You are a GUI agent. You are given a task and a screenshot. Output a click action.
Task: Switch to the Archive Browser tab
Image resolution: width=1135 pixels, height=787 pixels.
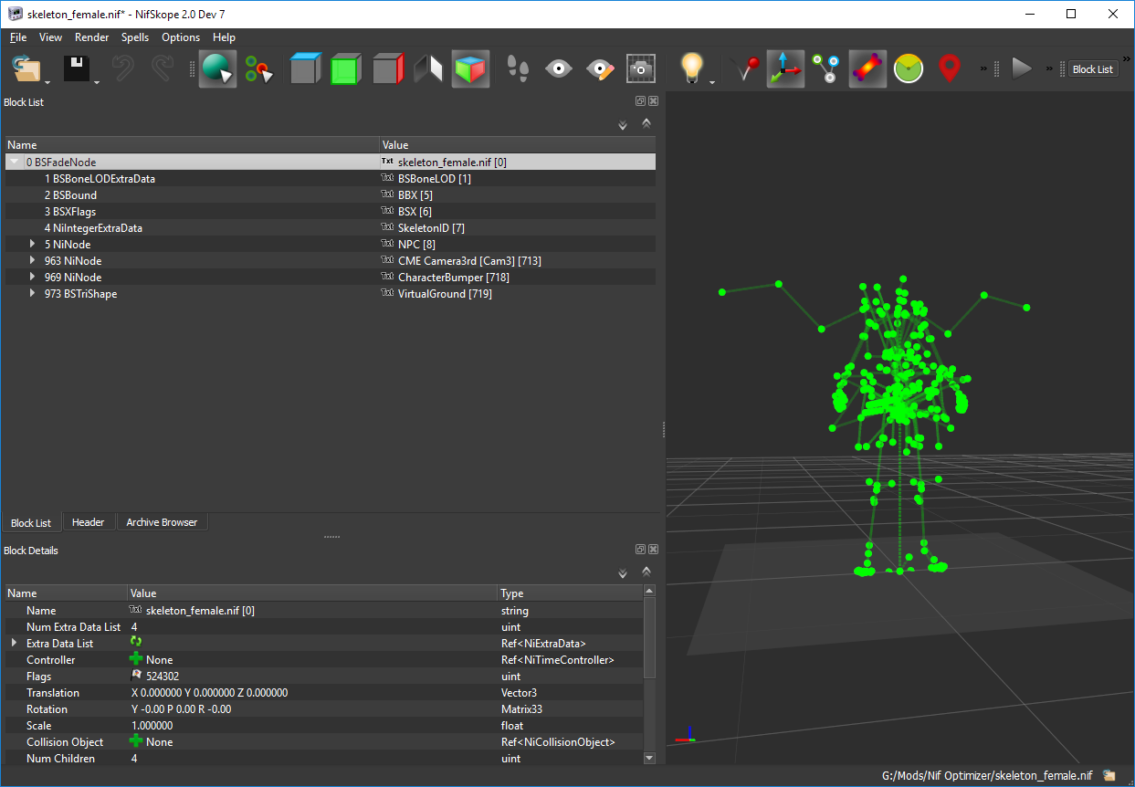click(162, 522)
